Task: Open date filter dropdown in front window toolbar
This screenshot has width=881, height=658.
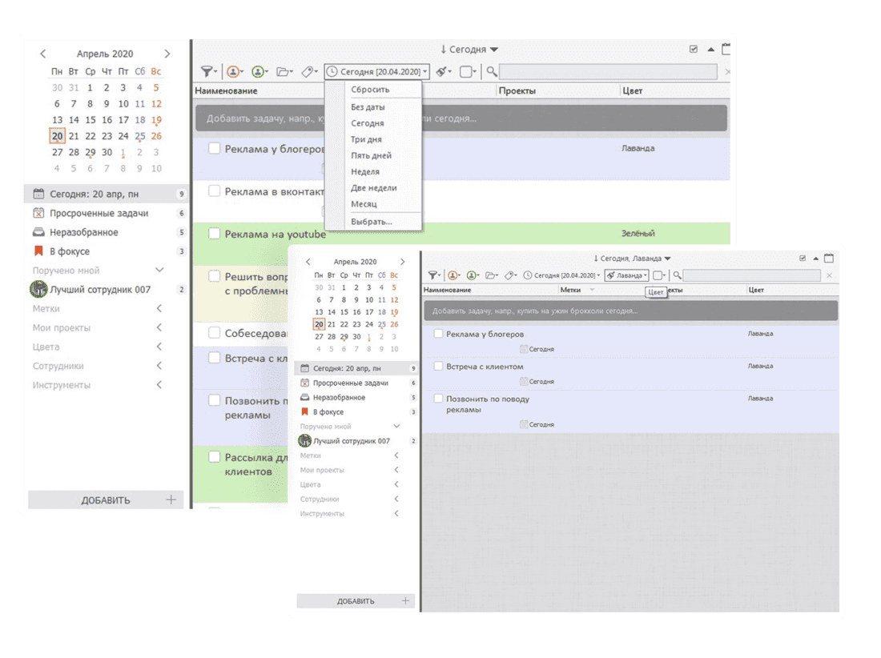Action: [562, 275]
